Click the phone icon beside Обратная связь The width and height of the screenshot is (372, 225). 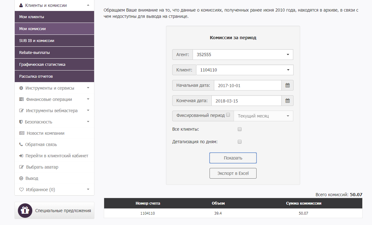point(21,144)
